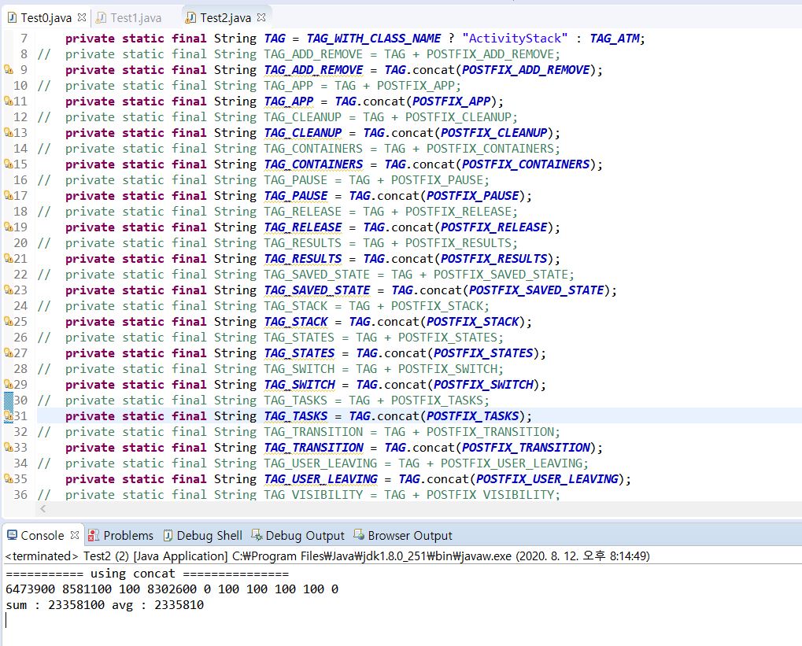Click the "using concat" console output line

147,574
